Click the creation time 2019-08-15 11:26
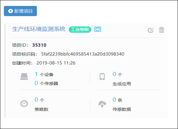 [56, 63]
